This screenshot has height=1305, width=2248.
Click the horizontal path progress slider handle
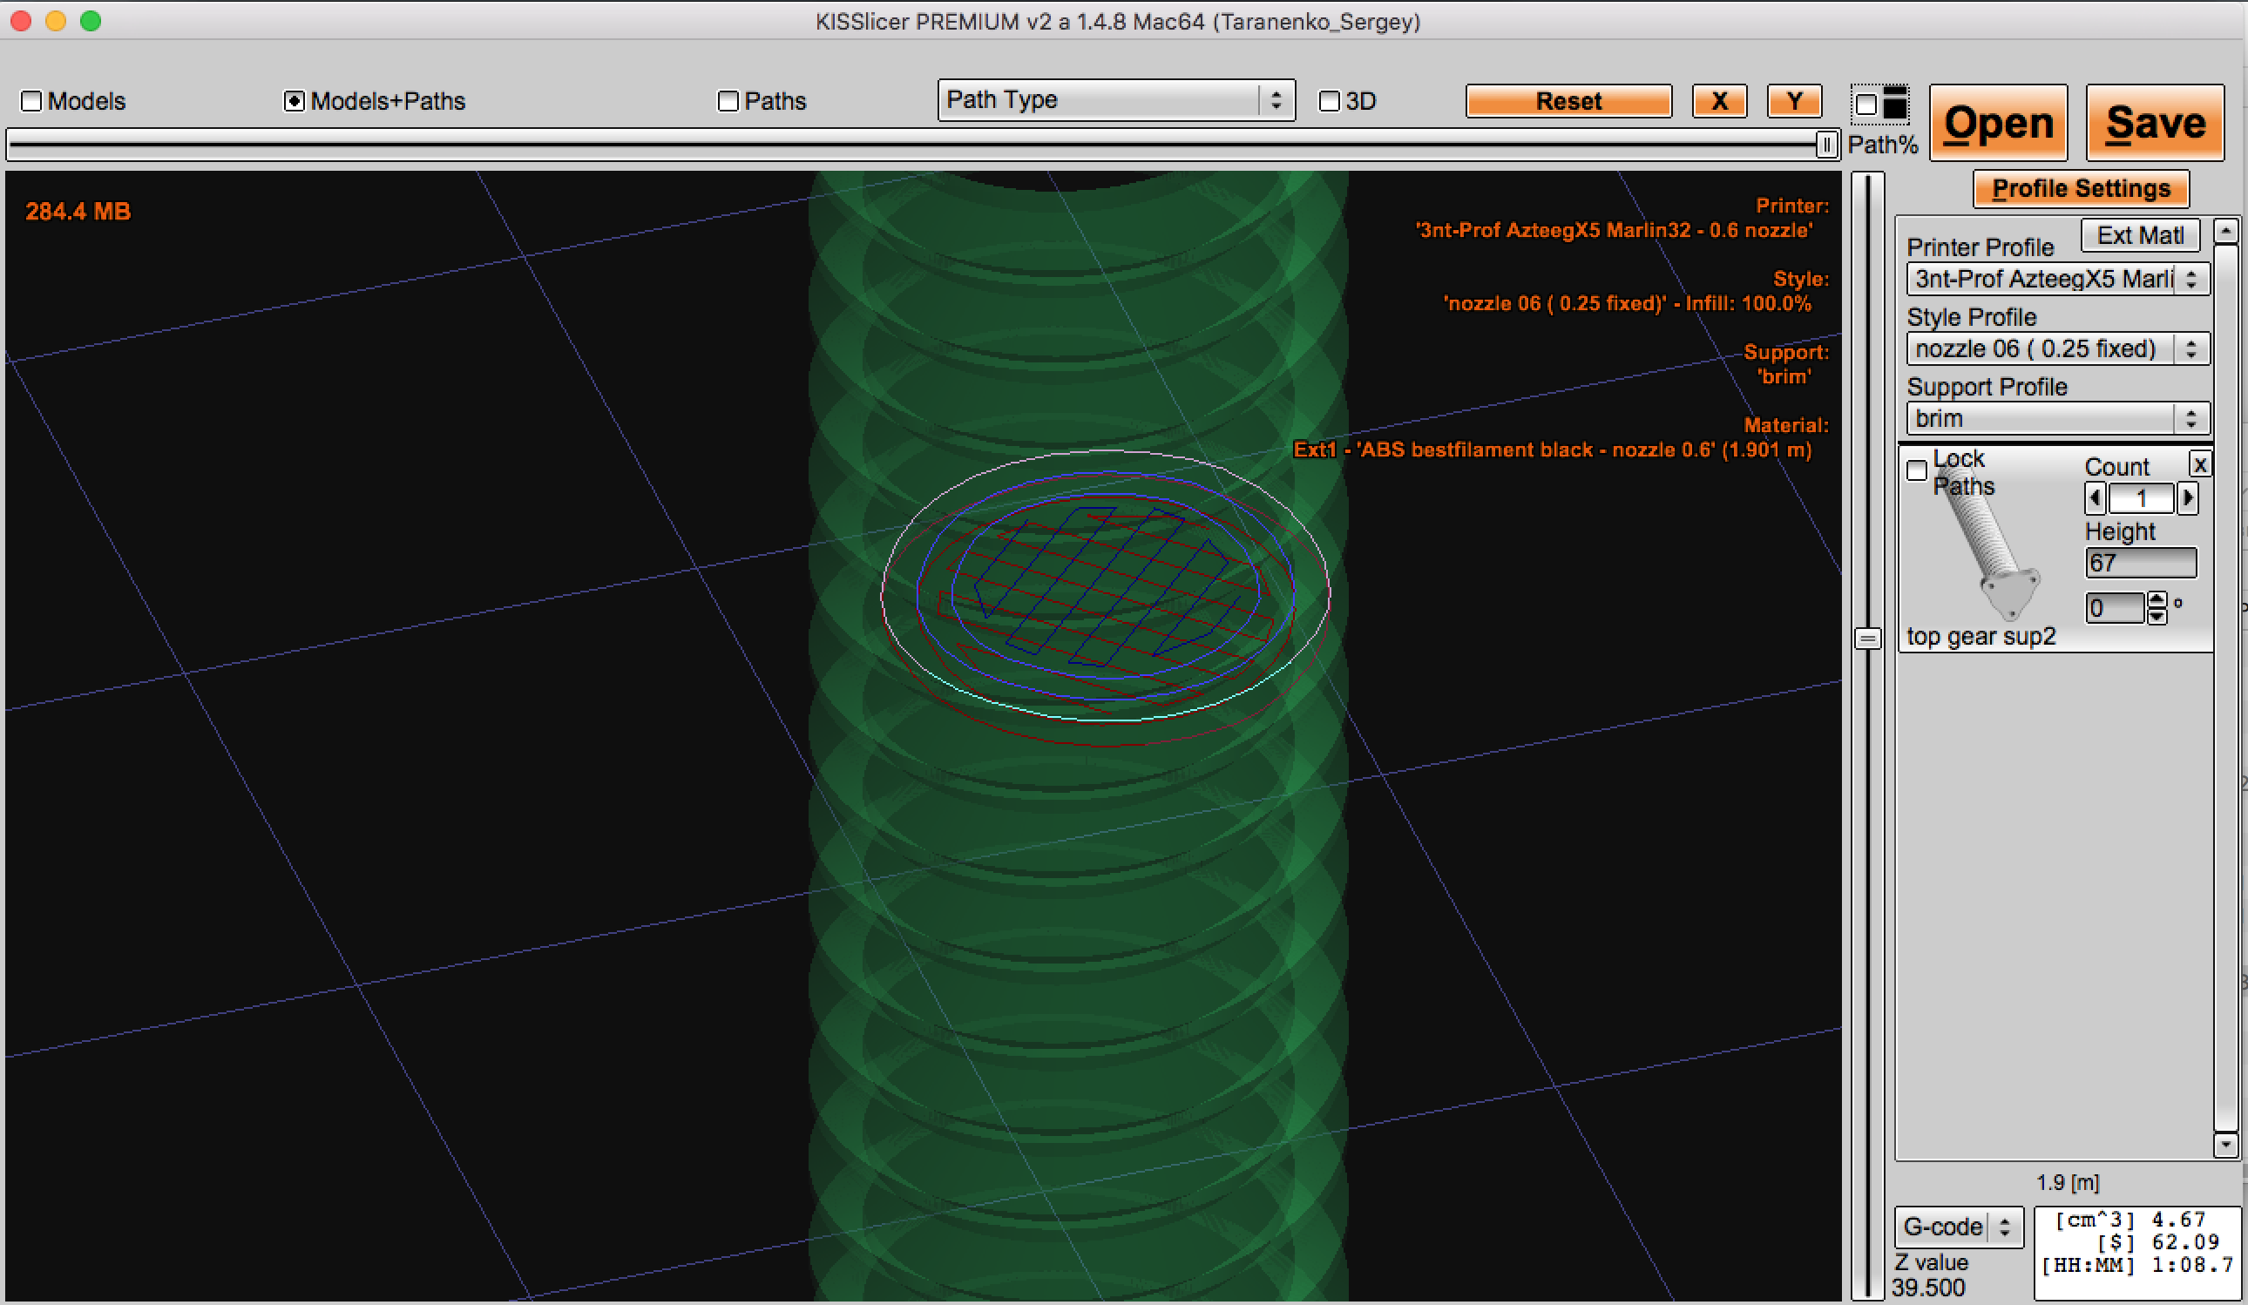pyautogui.click(x=1826, y=145)
